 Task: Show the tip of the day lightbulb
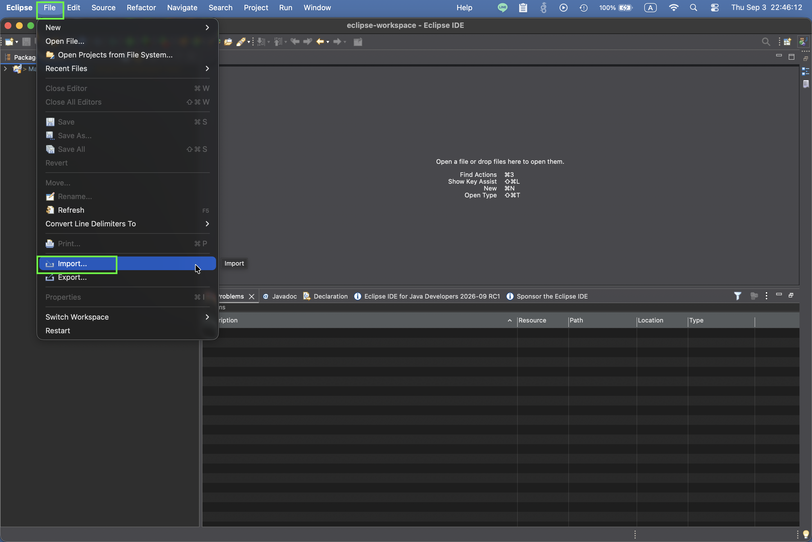806,534
